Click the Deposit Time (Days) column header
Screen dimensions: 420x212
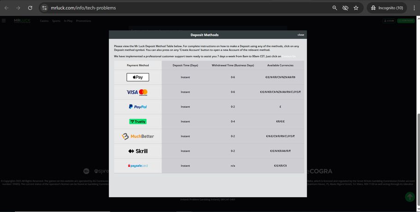pyautogui.click(x=185, y=65)
